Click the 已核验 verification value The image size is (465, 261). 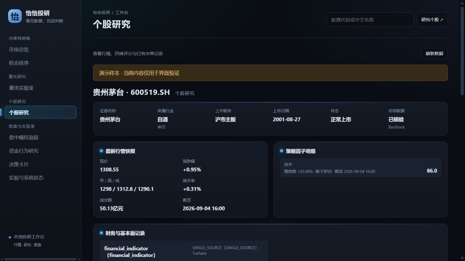[x=396, y=120]
